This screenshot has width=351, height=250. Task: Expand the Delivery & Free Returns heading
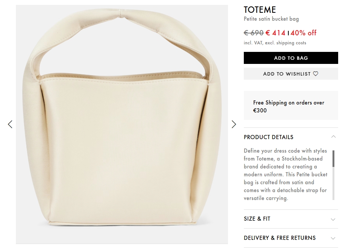click(x=280, y=238)
